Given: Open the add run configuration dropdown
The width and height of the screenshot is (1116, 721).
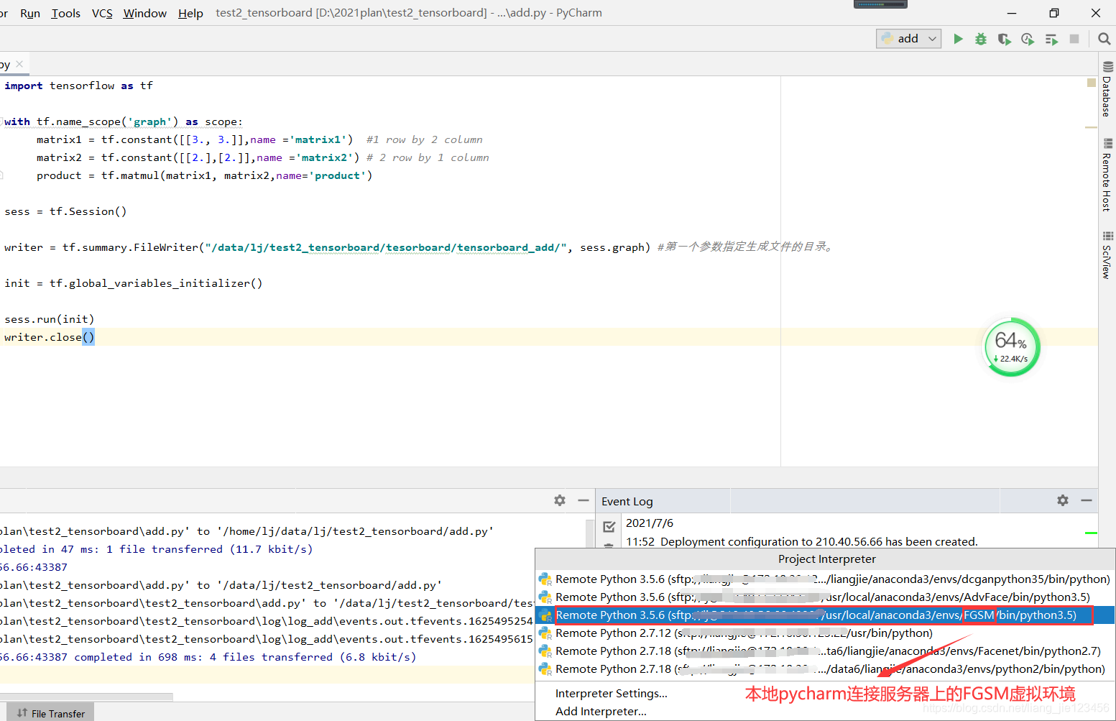Looking at the screenshot, I should [909, 39].
